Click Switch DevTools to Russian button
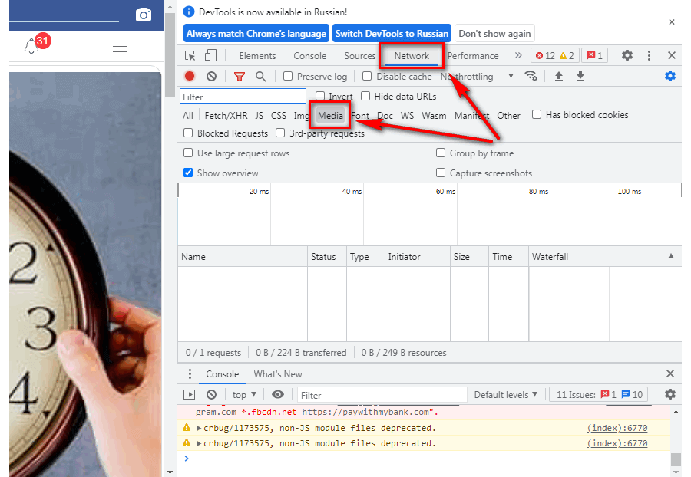Image resolution: width=691 pixels, height=477 pixels. click(x=392, y=34)
